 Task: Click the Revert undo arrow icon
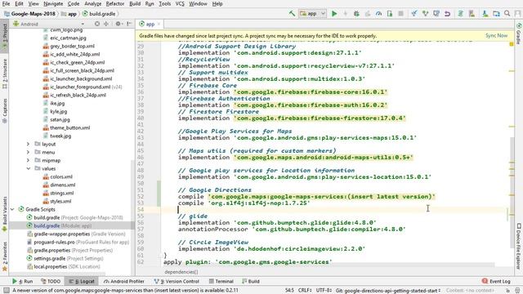pos(447,14)
